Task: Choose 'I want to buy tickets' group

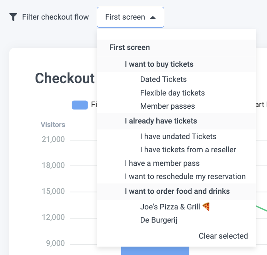Action: (159, 64)
